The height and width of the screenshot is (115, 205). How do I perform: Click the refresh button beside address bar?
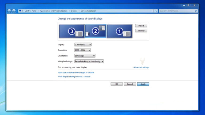point(156,11)
